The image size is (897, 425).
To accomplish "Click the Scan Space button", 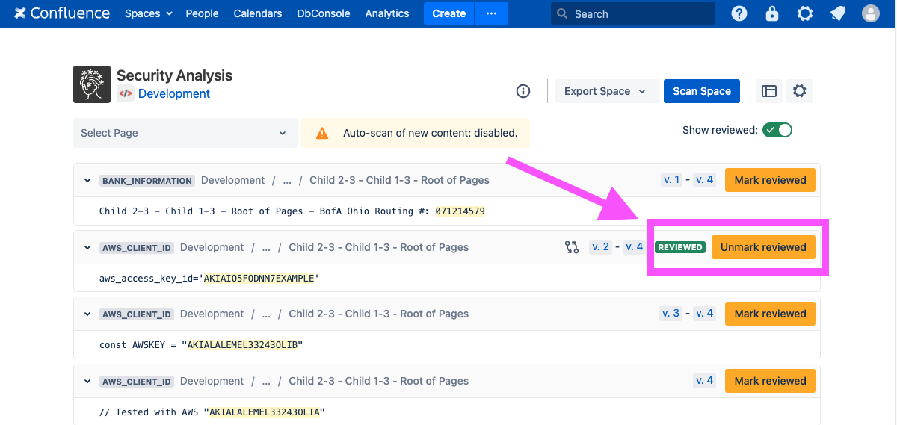I will coord(701,91).
